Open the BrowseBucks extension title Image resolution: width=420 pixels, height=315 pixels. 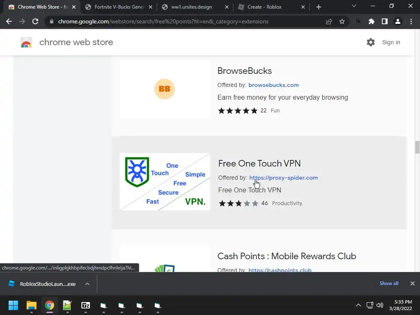(244, 71)
